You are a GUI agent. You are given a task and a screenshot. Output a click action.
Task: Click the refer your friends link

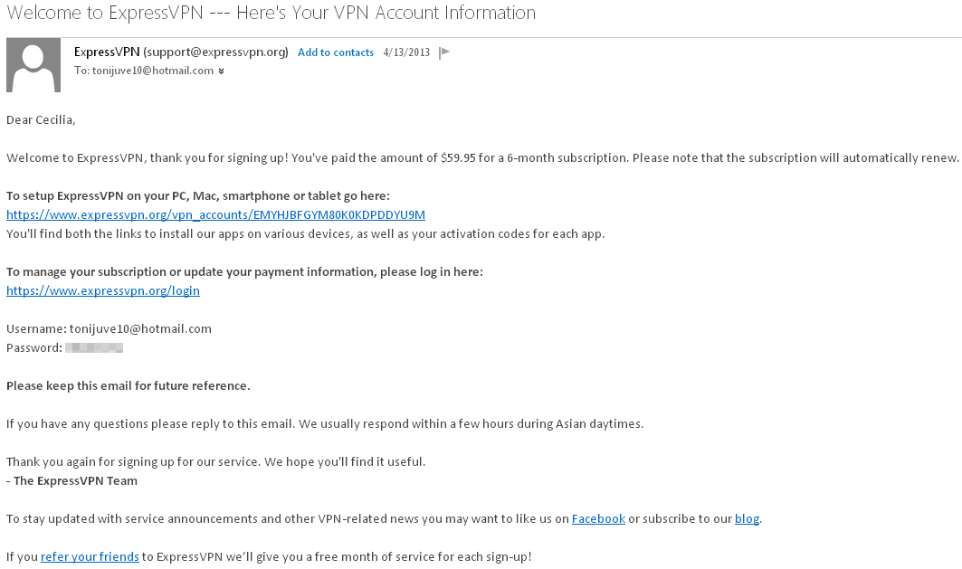[90, 556]
